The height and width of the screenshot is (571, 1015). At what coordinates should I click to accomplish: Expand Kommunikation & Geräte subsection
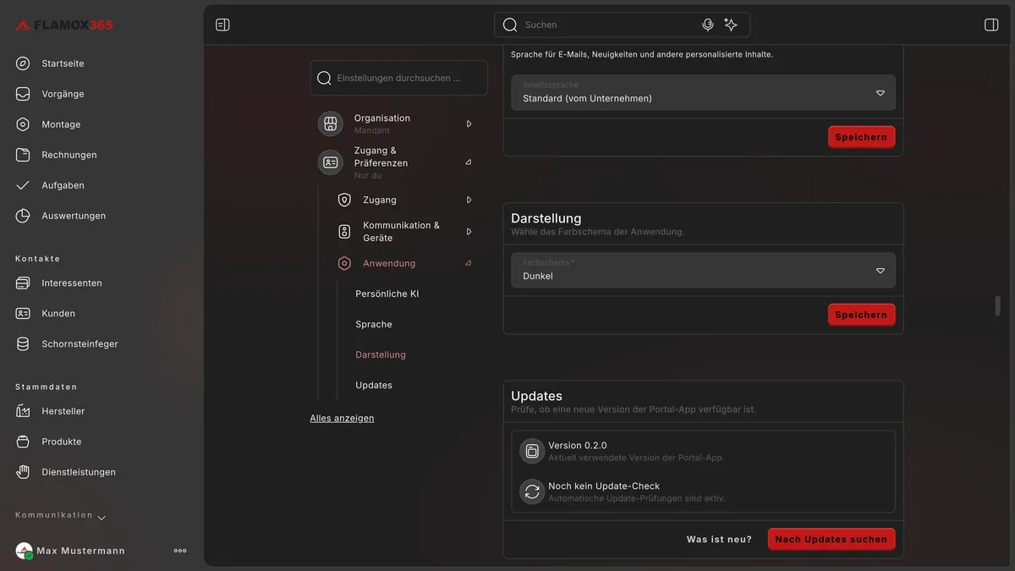point(469,231)
